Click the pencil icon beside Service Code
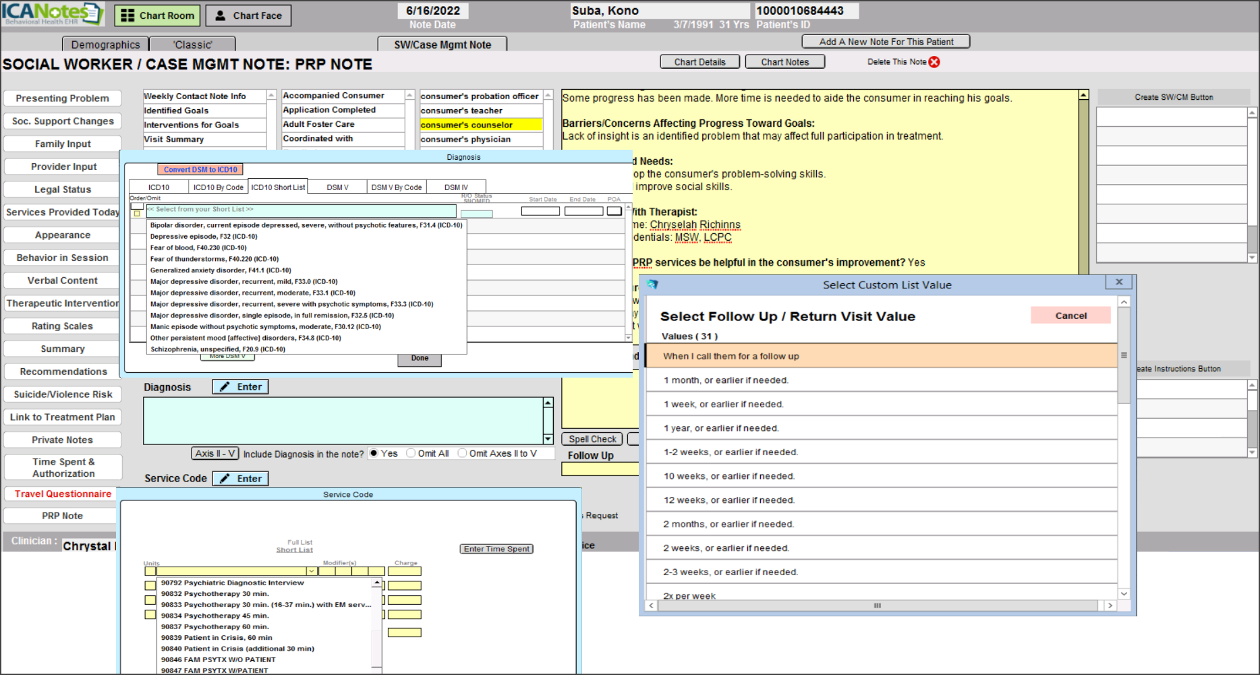This screenshot has height=675, width=1260. pos(225,479)
